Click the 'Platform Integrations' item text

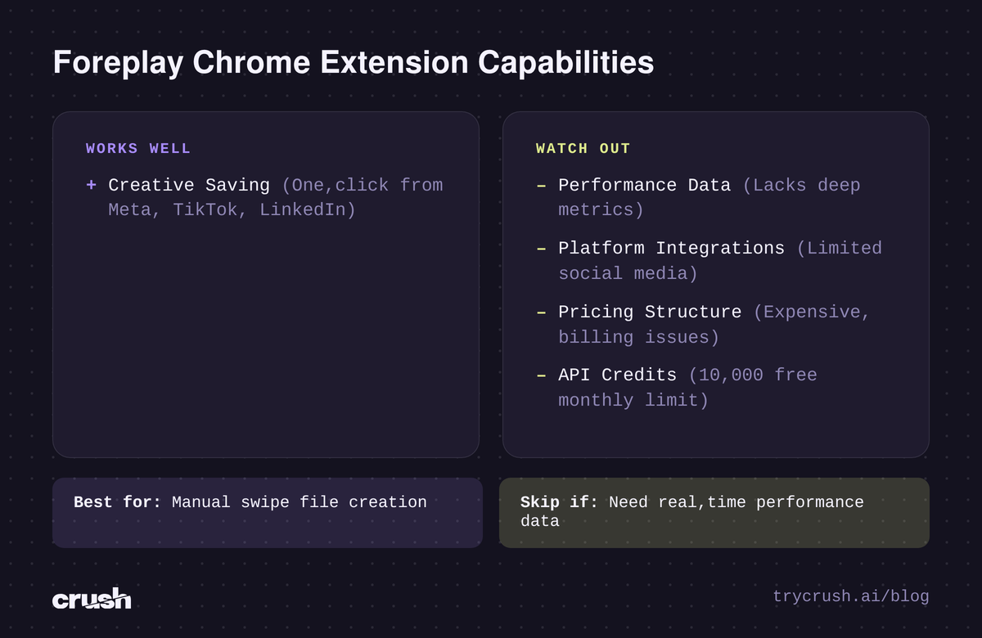[671, 248]
